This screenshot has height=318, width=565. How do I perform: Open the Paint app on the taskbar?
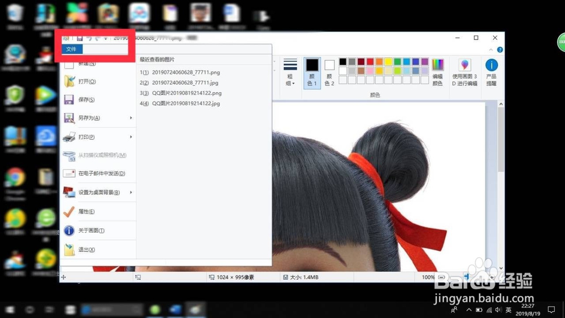point(195,310)
